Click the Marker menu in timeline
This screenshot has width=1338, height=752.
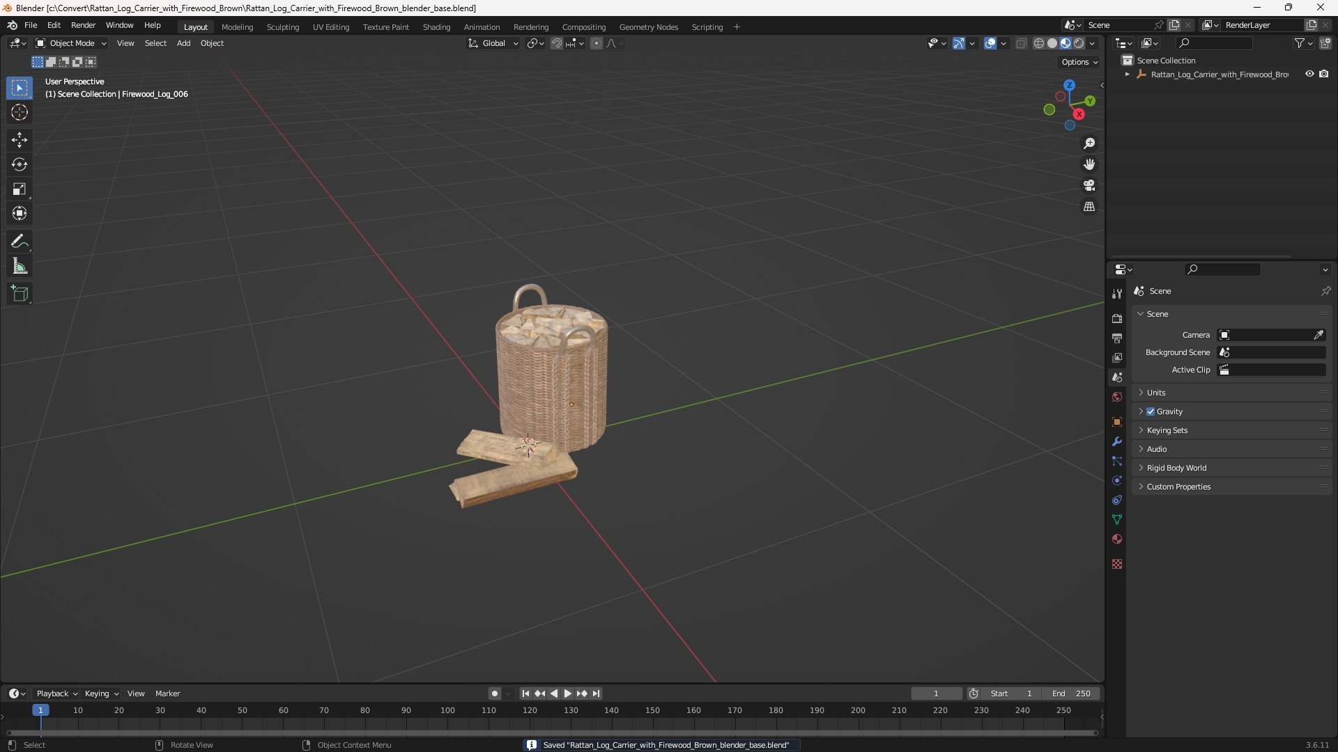(x=167, y=694)
